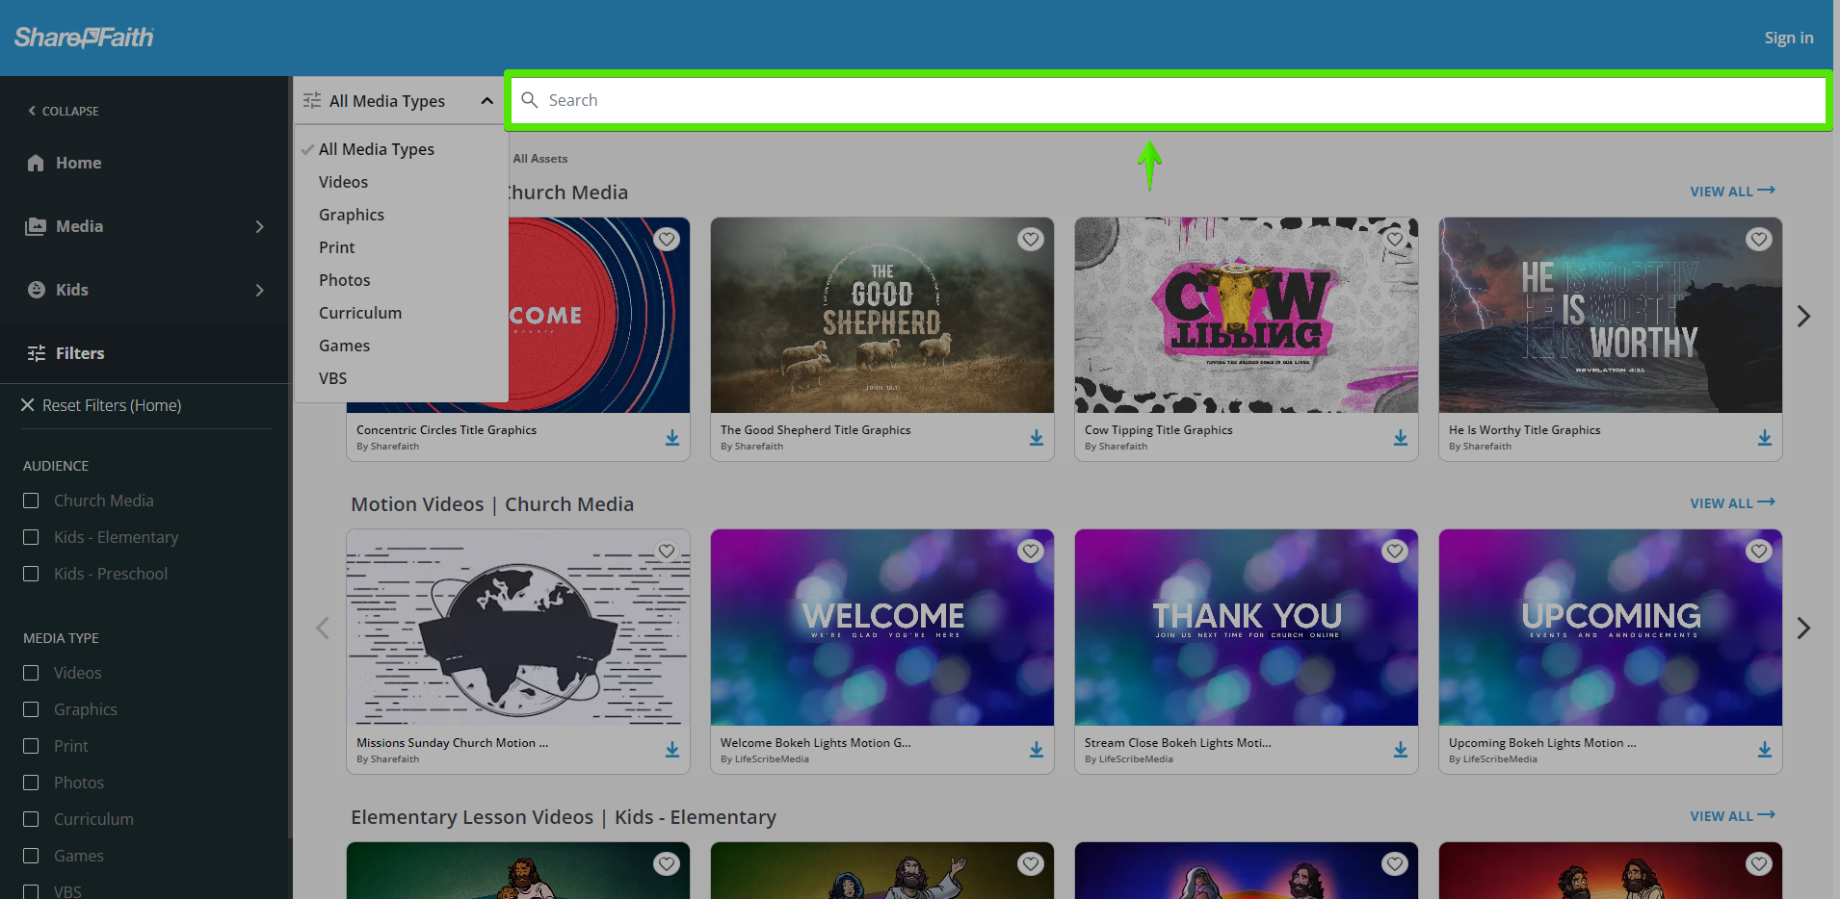Open The Good Shepherd thumbnail
Image resolution: width=1840 pixels, height=899 pixels.
pyautogui.click(x=882, y=316)
